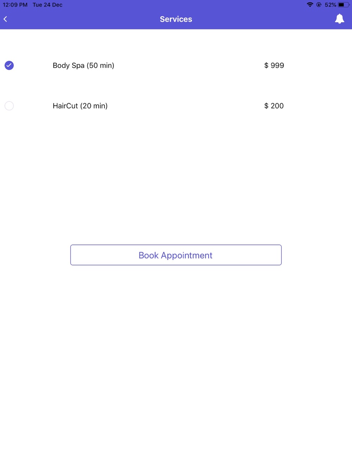Tap the back chevron arrow

[x=5, y=19]
